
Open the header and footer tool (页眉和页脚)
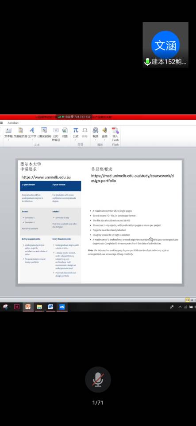pyautogui.click(x=21, y=132)
